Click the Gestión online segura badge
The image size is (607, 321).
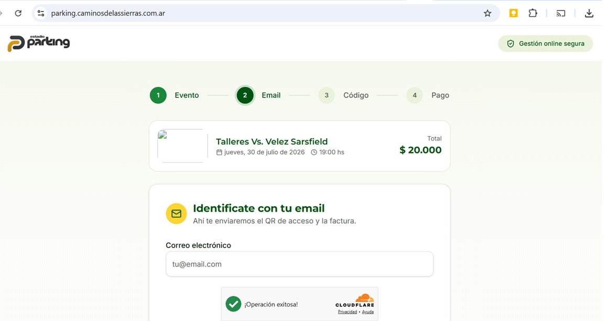(546, 43)
